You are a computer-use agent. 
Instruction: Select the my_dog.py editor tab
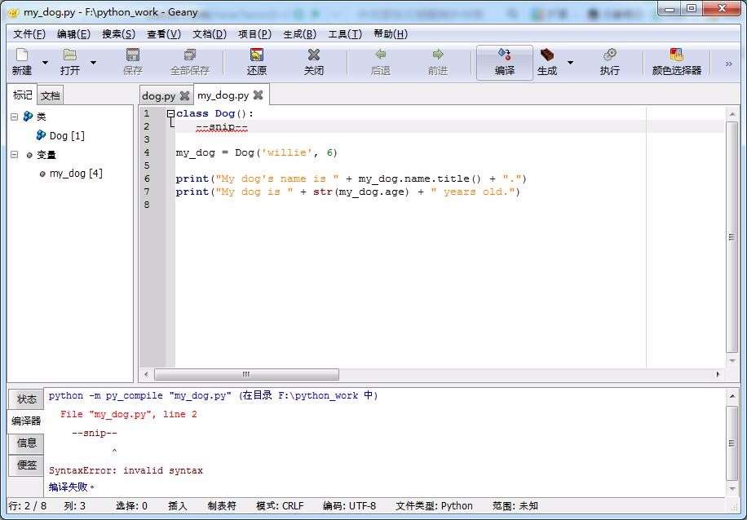[223, 95]
